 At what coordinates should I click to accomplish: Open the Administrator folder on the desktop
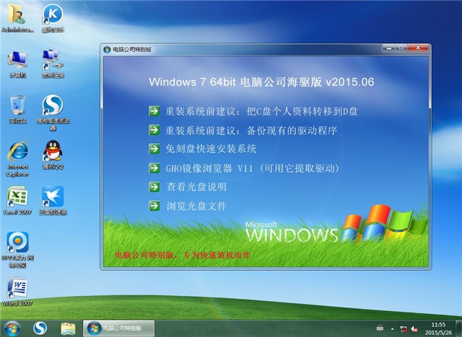(17, 17)
